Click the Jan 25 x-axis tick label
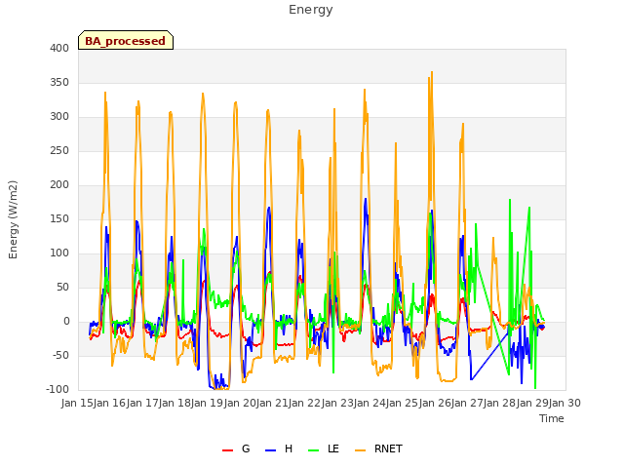This screenshot has width=624, height=468. coord(402,403)
